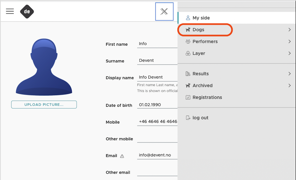Viewport: 296px width, 180px height.
Task: Open the Archived menu entry
Action: point(237,86)
